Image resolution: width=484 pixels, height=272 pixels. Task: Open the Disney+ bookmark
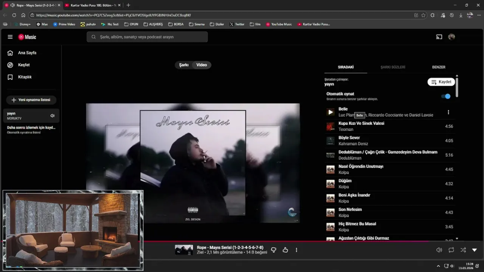pos(23,24)
